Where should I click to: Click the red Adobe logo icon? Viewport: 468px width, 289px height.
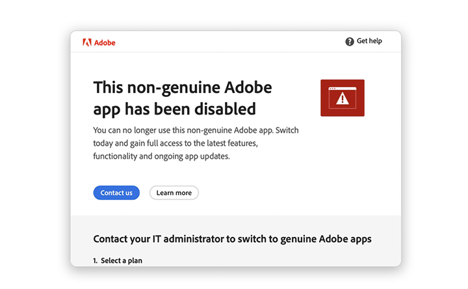87,42
